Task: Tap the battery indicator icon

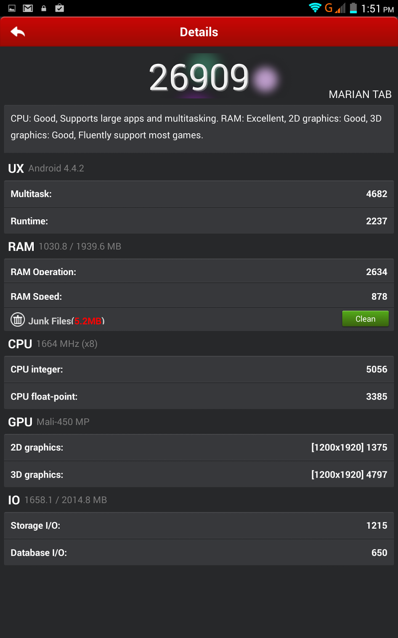Action: coord(353,8)
